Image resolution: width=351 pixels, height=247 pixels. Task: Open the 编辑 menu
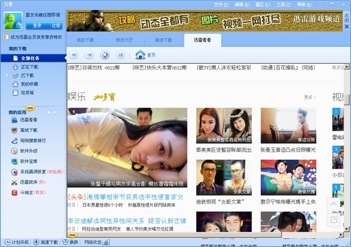tap(242, 5)
